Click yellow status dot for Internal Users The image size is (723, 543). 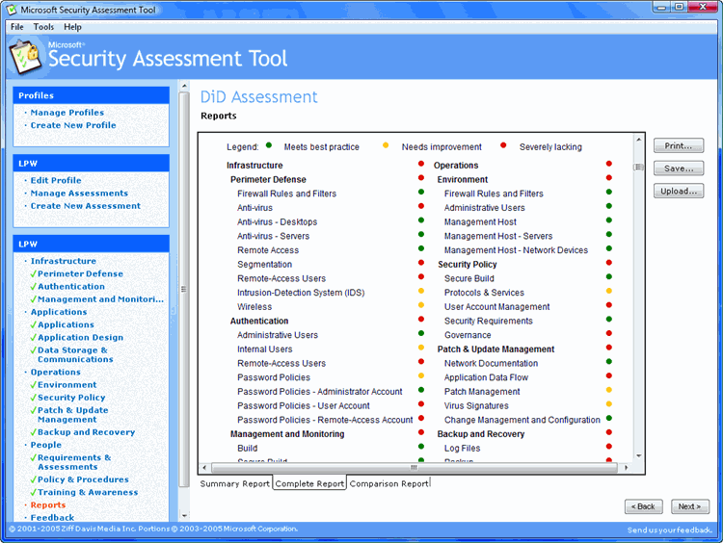(x=421, y=348)
